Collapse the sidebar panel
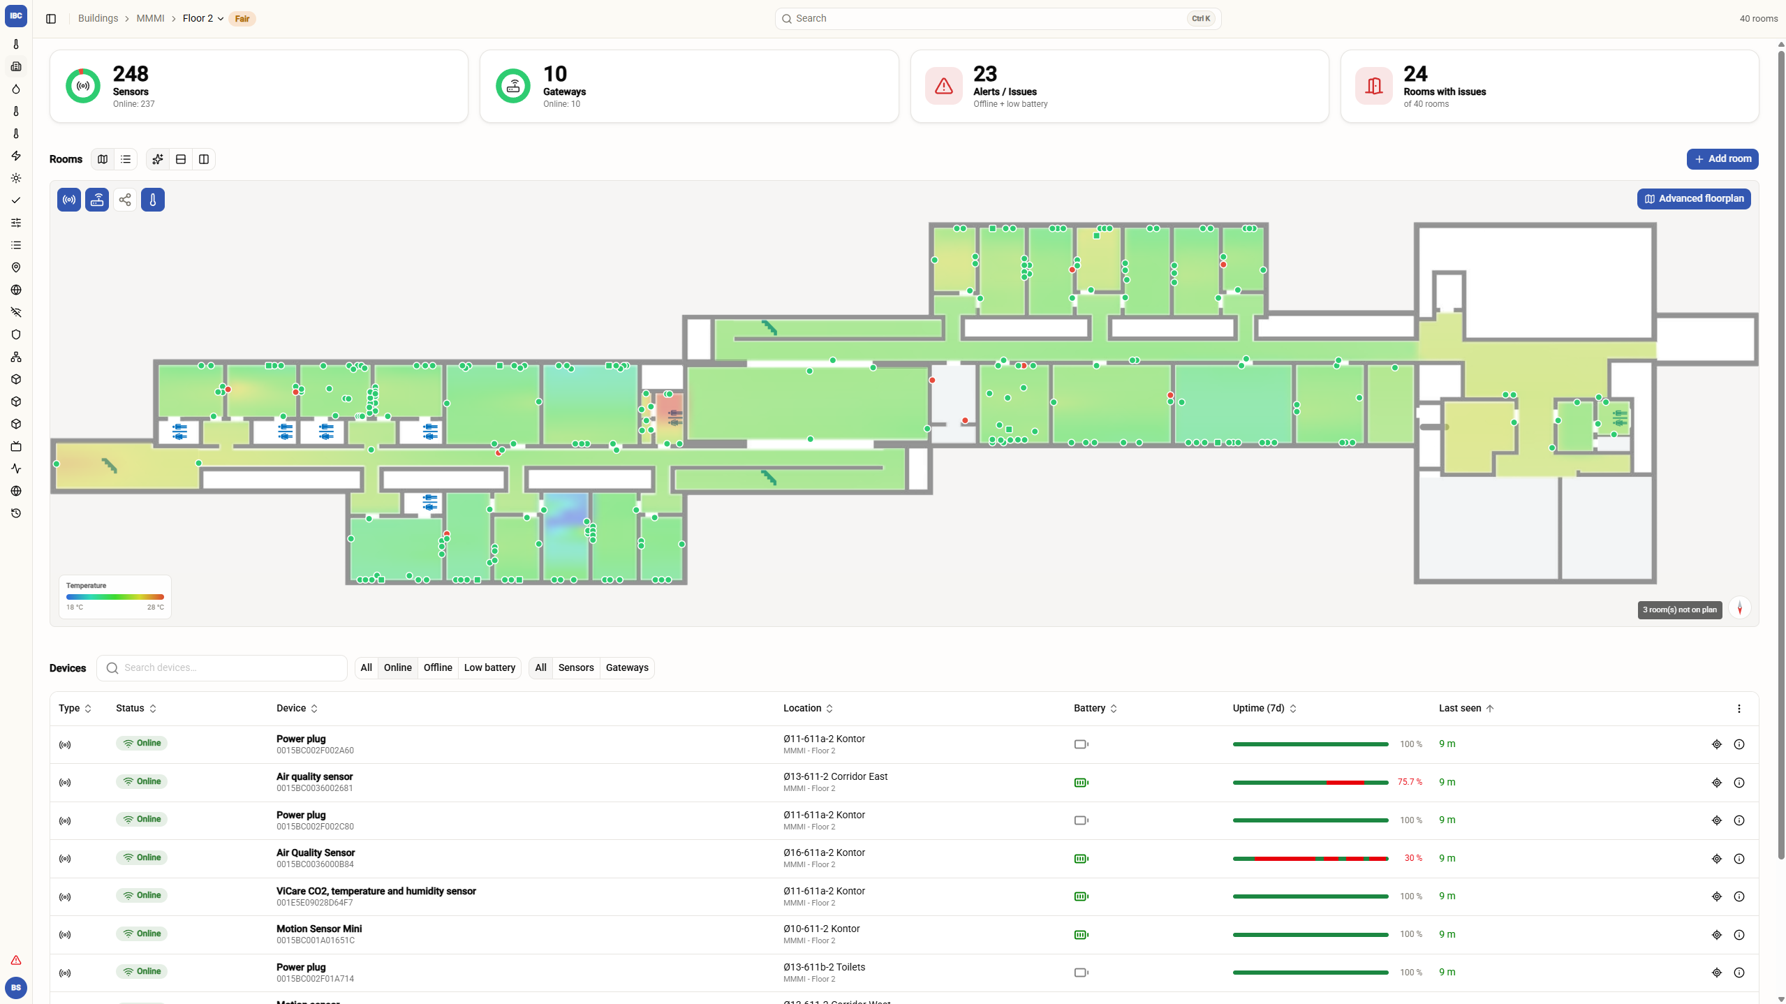 coord(51,19)
